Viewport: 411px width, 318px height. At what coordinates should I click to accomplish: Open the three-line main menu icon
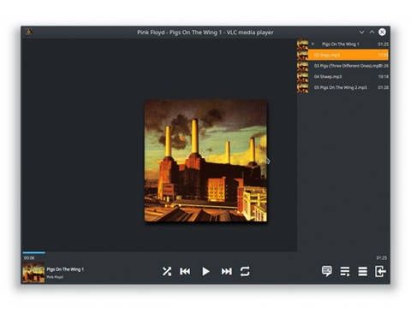(x=362, y=271)
